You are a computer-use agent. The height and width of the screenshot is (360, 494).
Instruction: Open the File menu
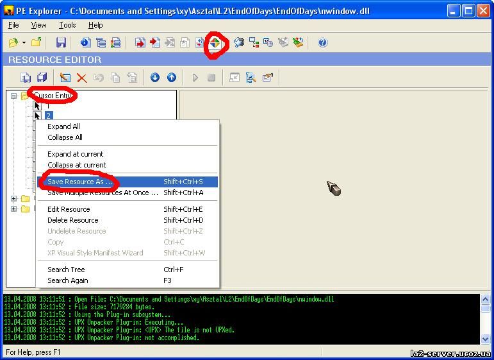tap(13, 25)
